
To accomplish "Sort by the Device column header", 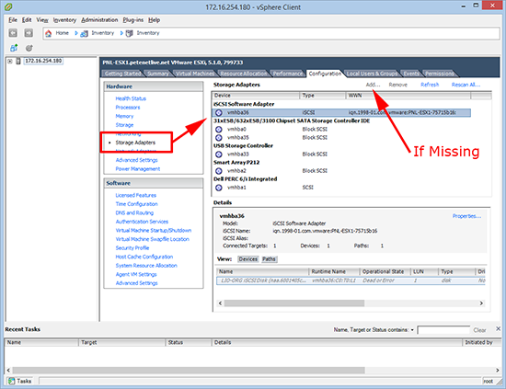I will coord(256,96).
